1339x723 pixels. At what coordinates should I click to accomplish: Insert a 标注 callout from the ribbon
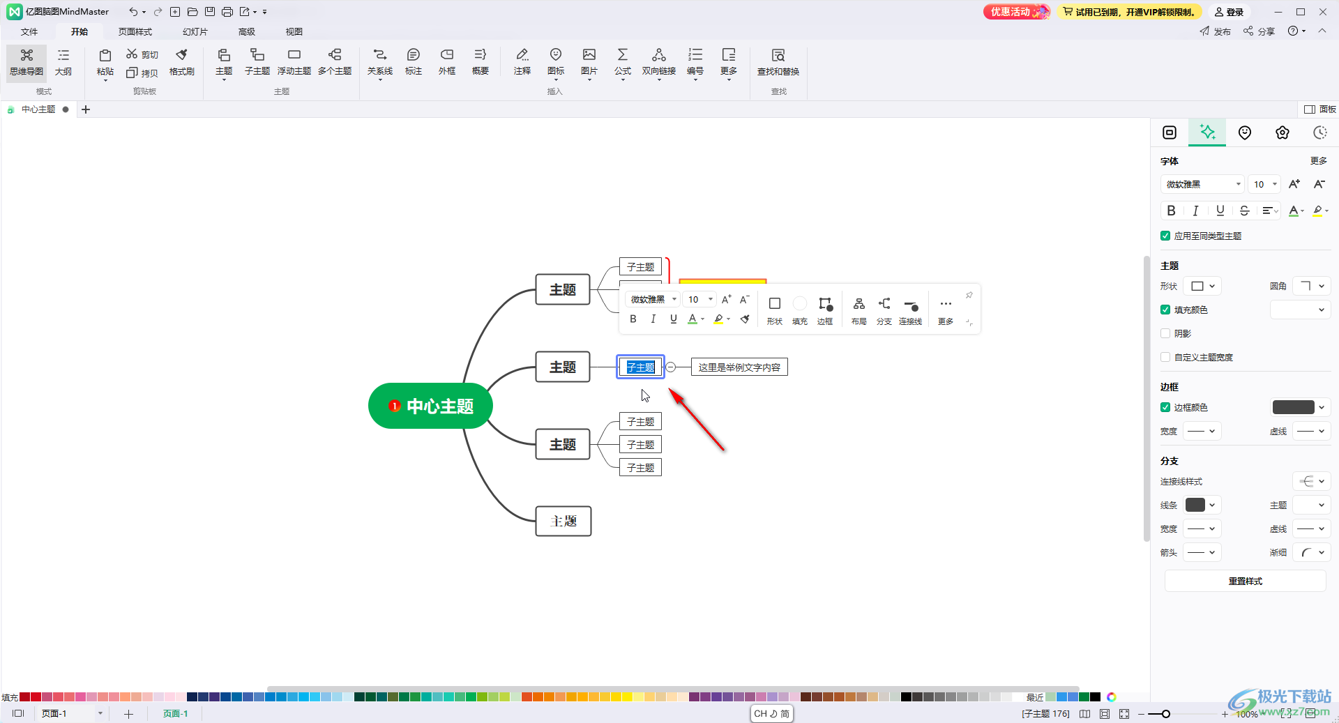(414, 61)
